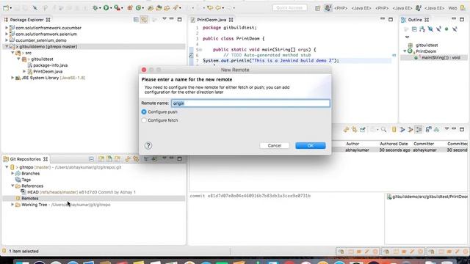The width and height of the screenshot is (470, 264).
Task: Click Author column header in History table
Action: (352, 144)
